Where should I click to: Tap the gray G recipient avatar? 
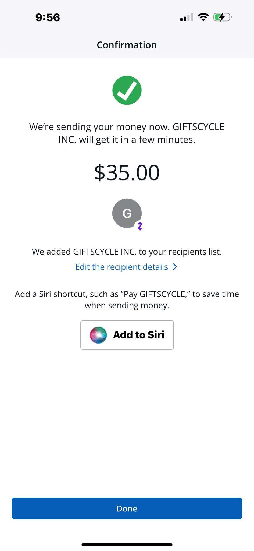126,213
